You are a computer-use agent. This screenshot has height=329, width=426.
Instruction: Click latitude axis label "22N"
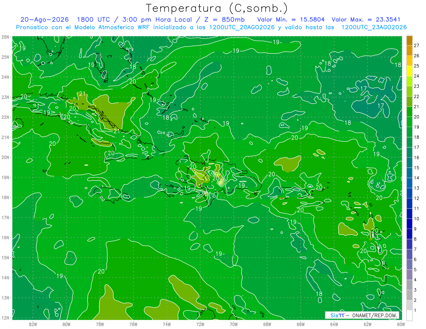(5, 117)
